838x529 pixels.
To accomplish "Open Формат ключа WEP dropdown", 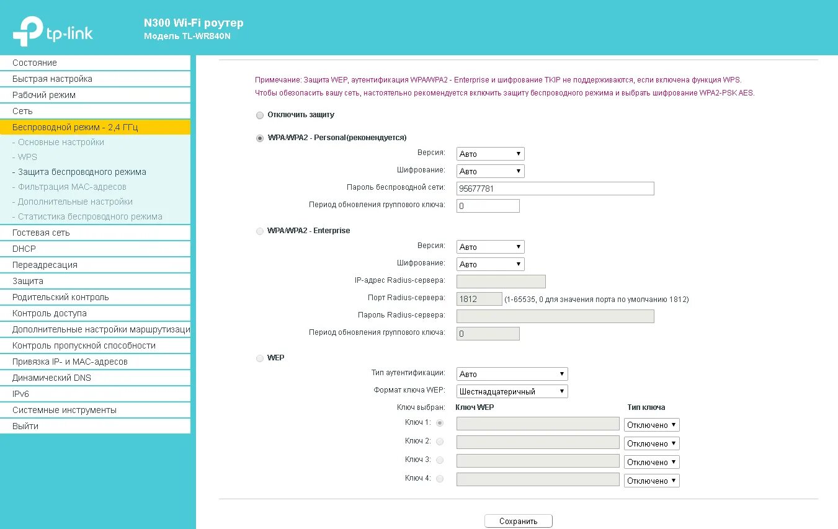I will pos(512,391).
